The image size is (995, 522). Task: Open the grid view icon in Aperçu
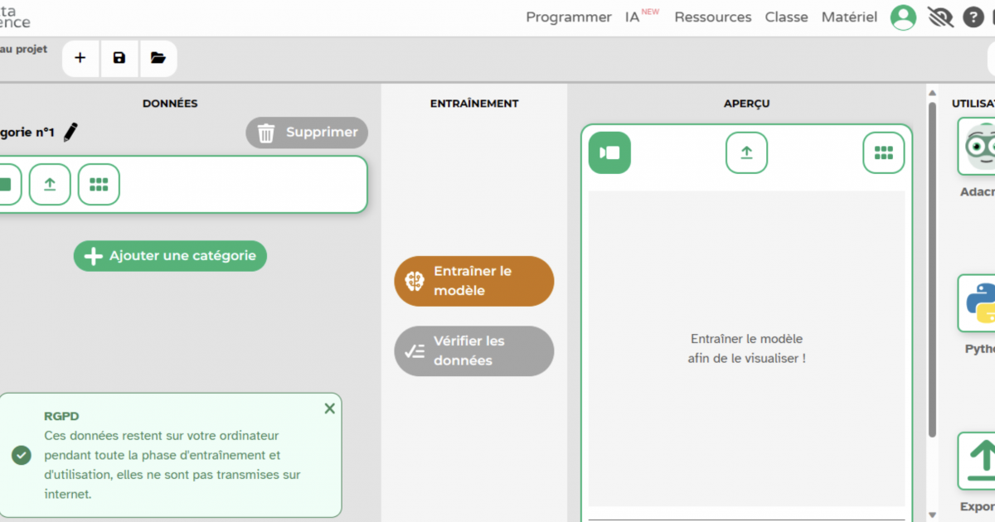tap(883, 153)
